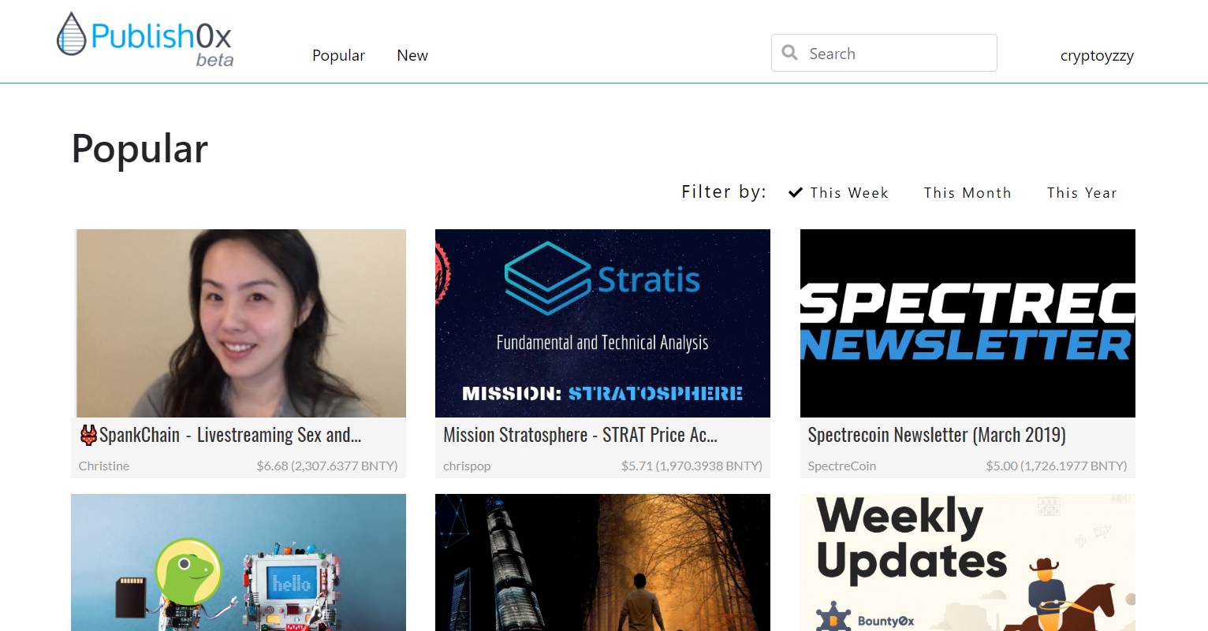The height and width of the screenshot is (631, 1208).
Task: Click the $5.71 (1,970.3938 BNTY) amount
Action: [692, 466]
